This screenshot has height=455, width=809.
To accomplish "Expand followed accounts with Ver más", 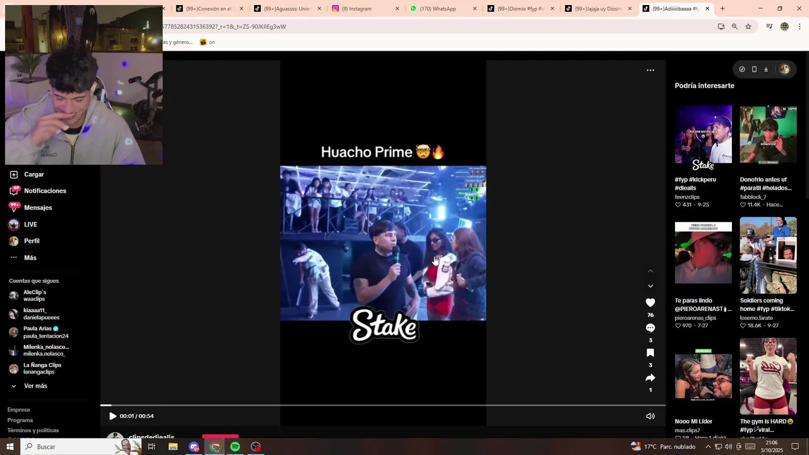I will click(x=29, y=386).
